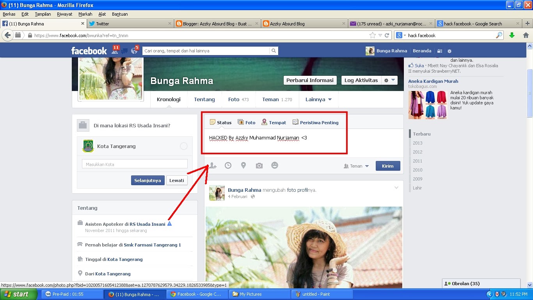Image resolution: width=533 pixels, height=300 pixels.
Task: Reload the page in Firefox
Action: point(387,35)
